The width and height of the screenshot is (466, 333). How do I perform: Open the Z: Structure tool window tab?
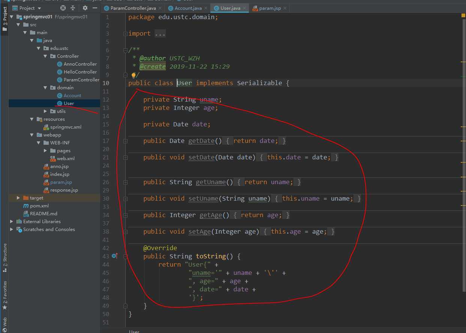[x=5, y=258]
